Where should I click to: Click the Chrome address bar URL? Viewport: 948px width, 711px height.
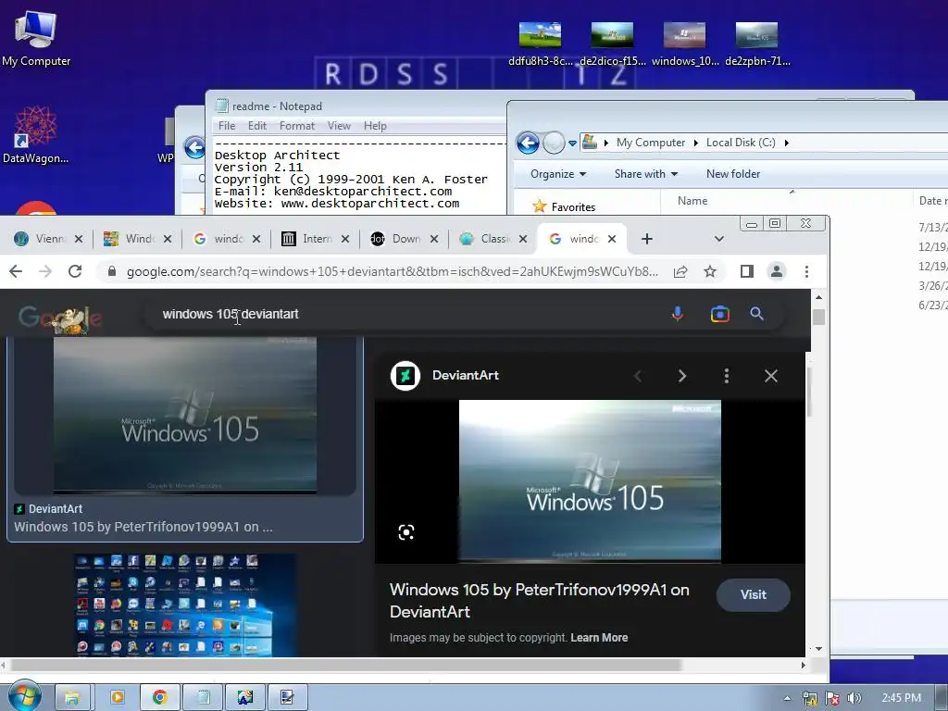click(x=392, y=272)
